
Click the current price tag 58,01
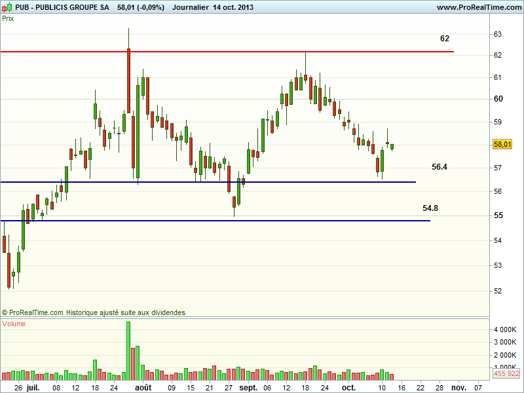[x=502, y=144]
